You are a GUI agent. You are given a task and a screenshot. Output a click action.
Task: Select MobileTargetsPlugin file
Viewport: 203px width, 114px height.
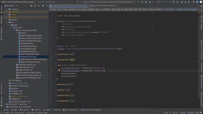point(30,62)
